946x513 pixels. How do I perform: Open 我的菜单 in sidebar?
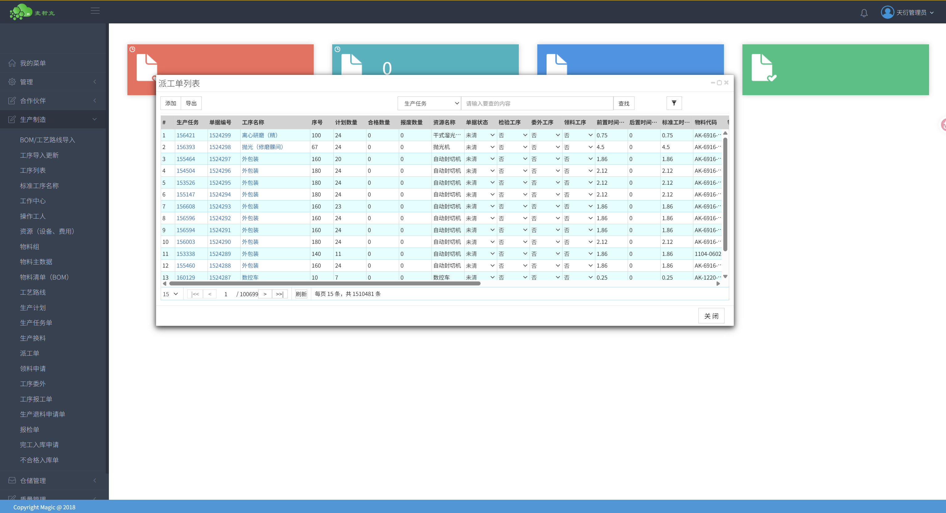coord(33,63)
